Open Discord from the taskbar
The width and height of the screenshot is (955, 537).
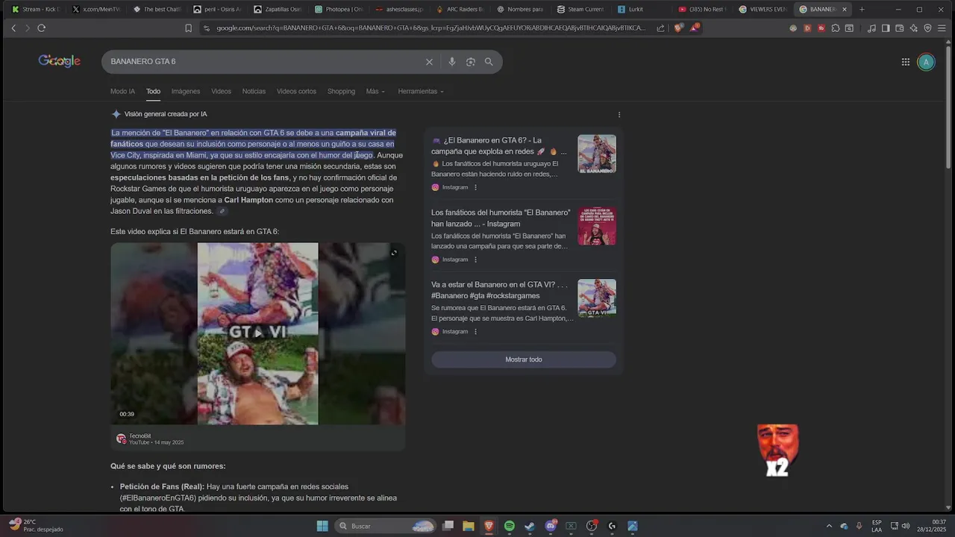(x=551, y=526)
